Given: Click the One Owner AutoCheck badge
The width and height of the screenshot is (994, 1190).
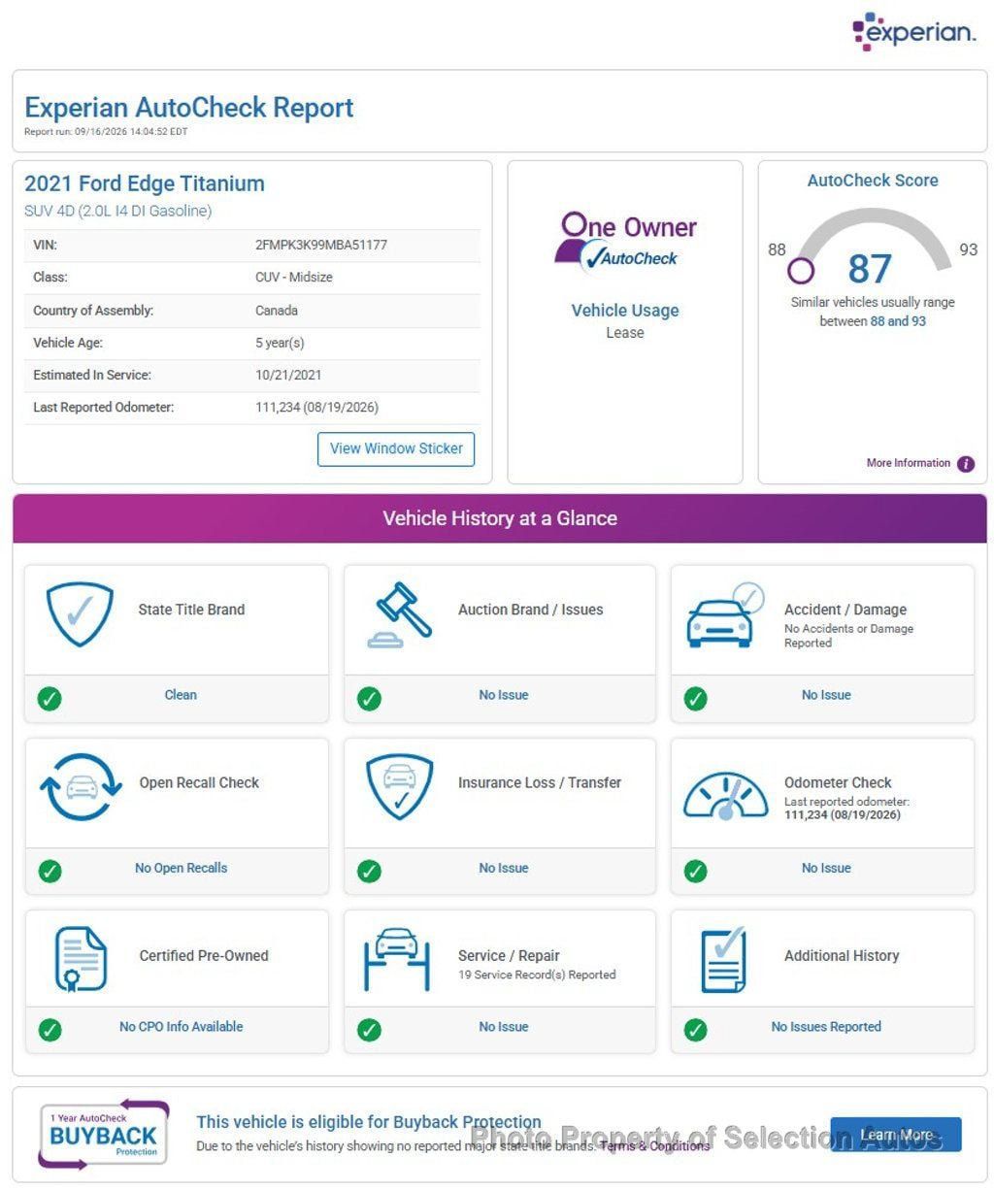Looking at the screenshot, I should tap(625, 243).
